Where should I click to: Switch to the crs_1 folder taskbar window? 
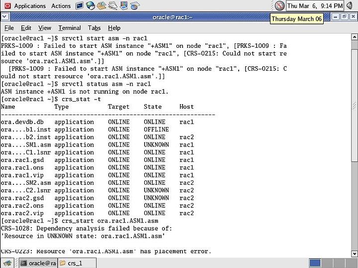77,263
